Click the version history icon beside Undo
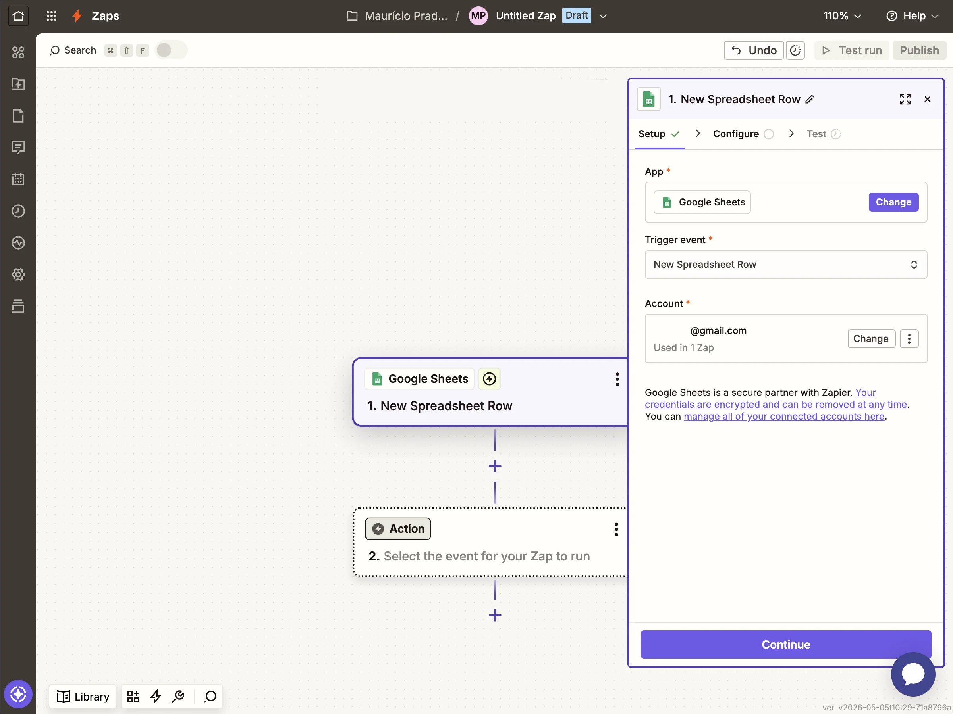This screenshot has width=953, height=714. (x=795, y=50)
